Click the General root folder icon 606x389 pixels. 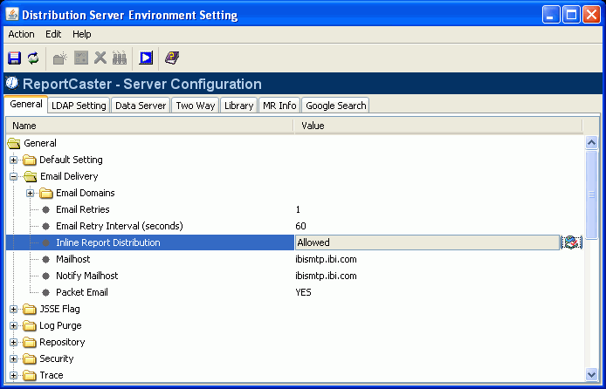pyautogui.click(x=14, y=144)
